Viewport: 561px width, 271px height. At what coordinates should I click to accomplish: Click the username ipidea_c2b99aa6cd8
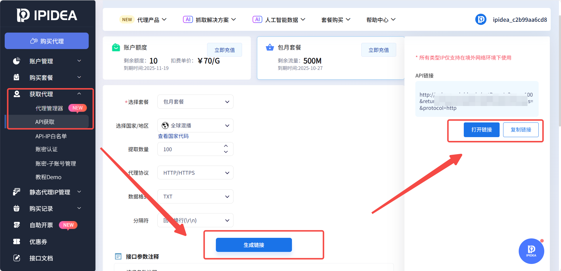pos(520,20)
